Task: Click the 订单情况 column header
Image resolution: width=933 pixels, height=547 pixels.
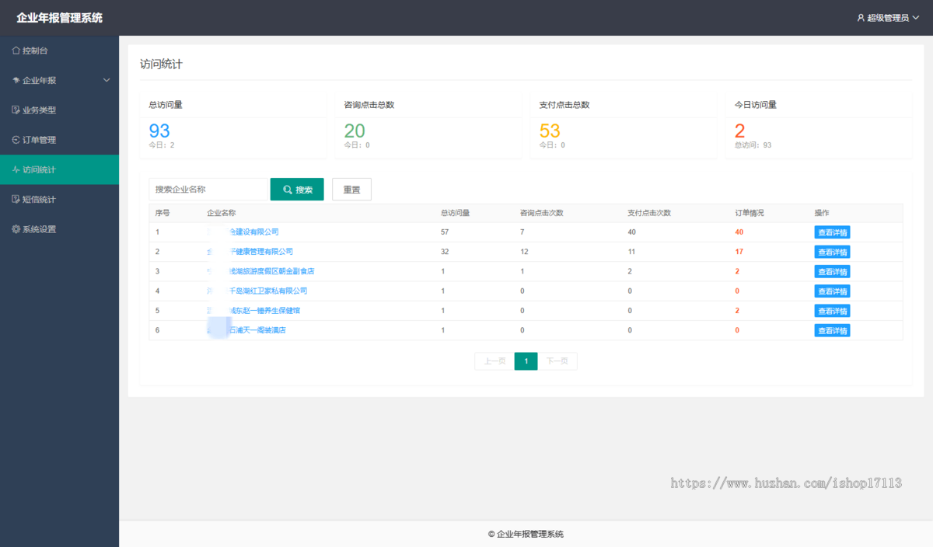Action: pos(750,213)
